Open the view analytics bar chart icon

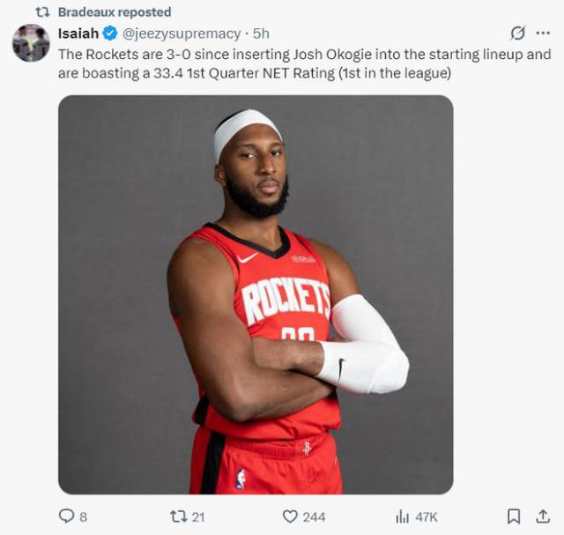(x=403, y=516)
